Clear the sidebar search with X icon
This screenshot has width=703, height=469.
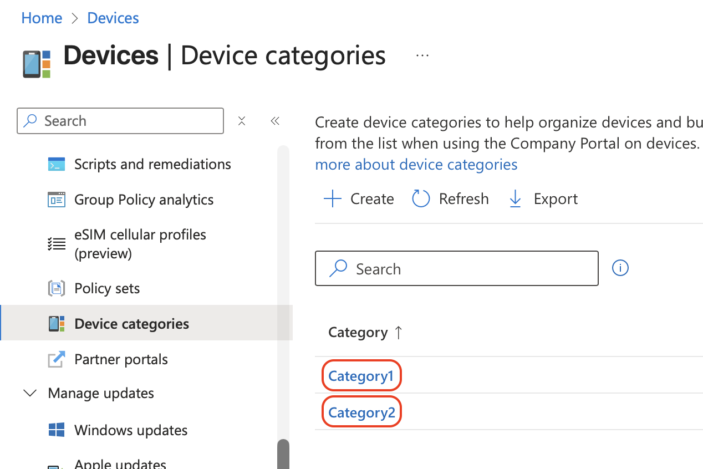242,121
